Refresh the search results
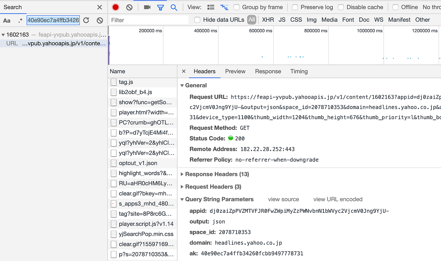This screenshot has width=441, height=261. (86, 20)
